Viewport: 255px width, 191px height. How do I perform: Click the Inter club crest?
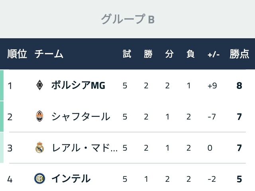point(39,179)
